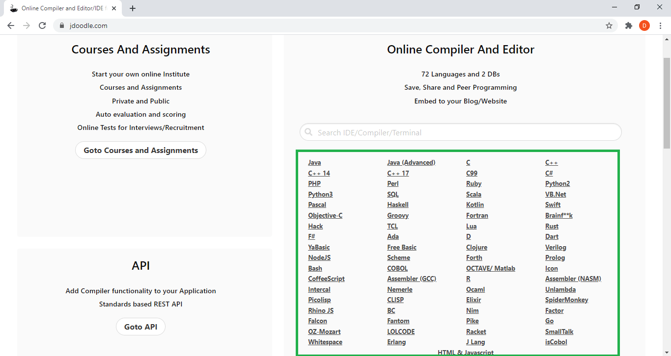Open the OCTAVE/ Matlab editor
671x356 pixels.
490,268
